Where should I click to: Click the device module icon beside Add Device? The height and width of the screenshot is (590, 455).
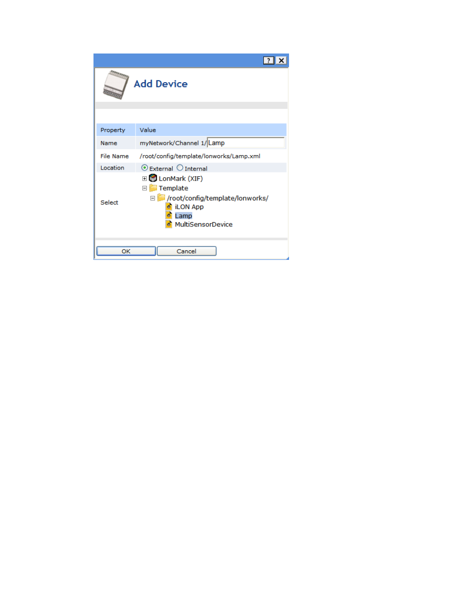pos(116,85)
